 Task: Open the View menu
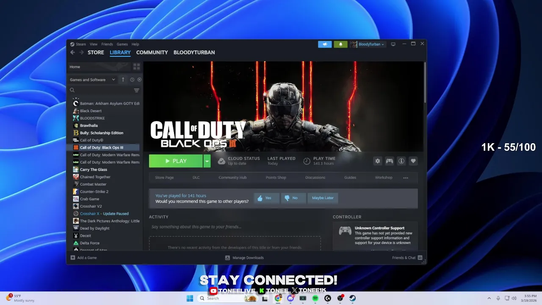[94, 44]
